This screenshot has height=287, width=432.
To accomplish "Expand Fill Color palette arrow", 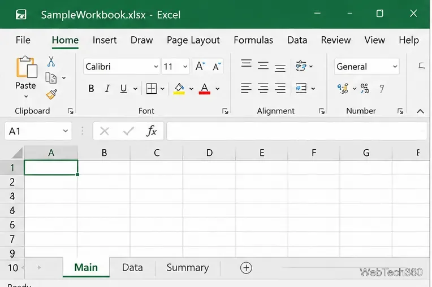I will 191,89.
